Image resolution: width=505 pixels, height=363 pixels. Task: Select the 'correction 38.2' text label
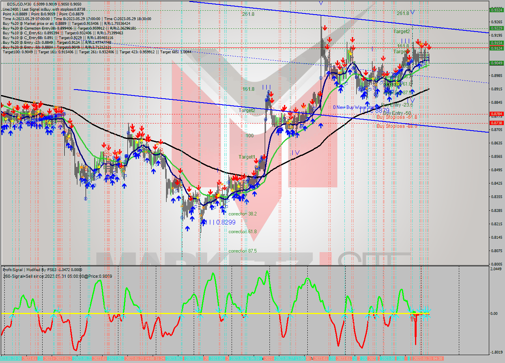[242, 214]
